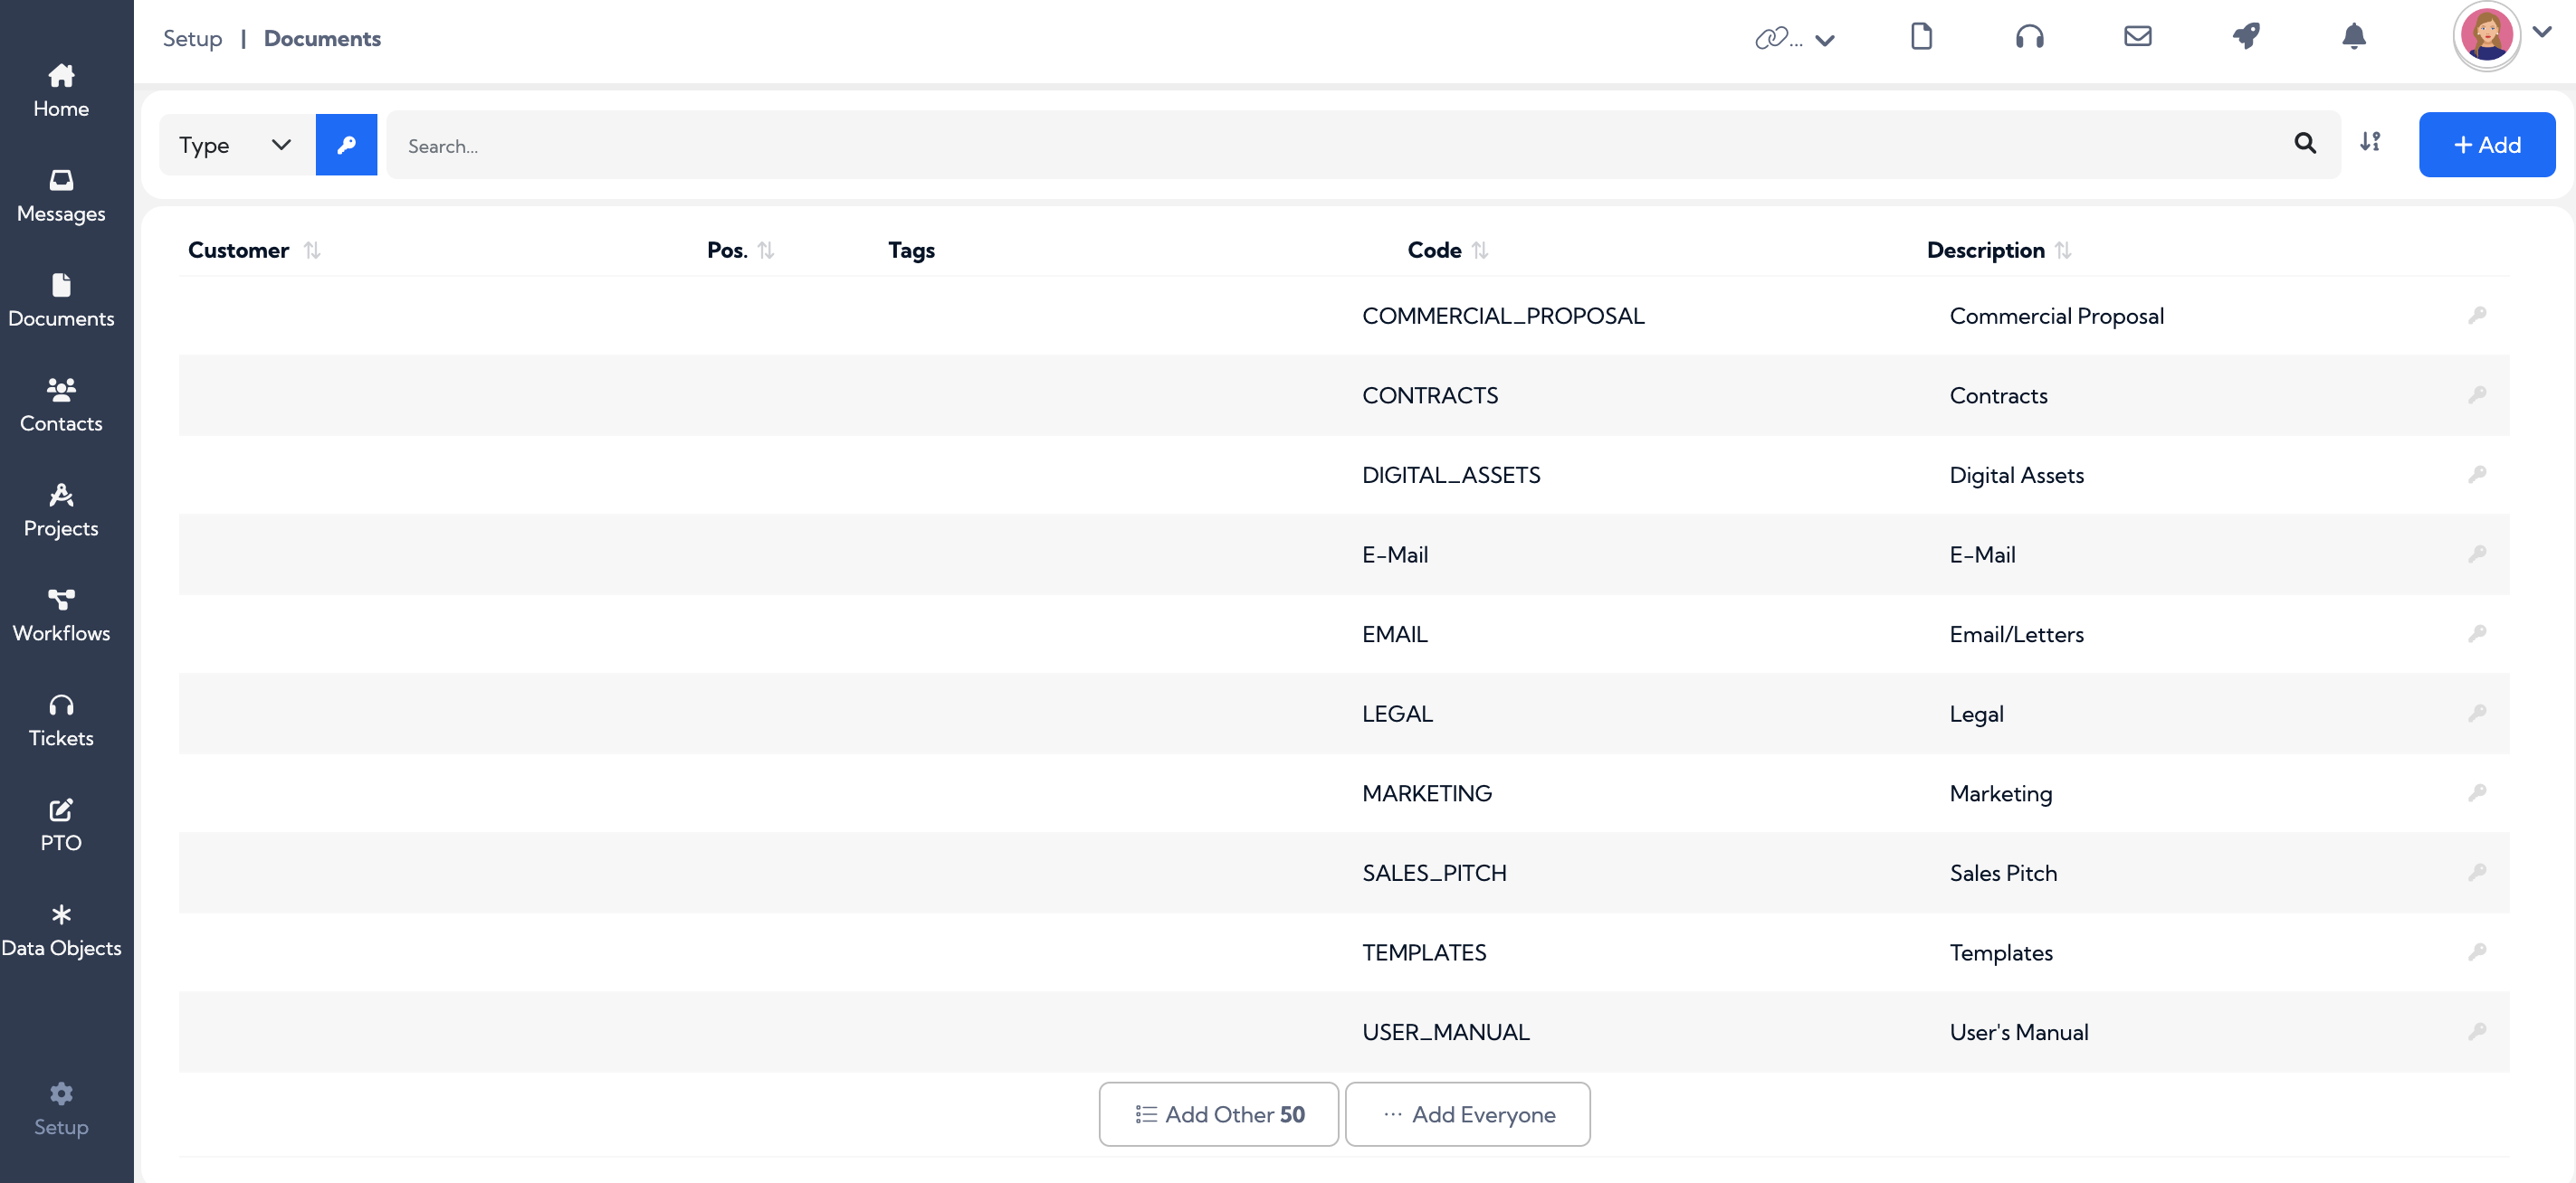This screenshot has height=1183, width=2576.
Task: Click into the Search field
Action: pos(1340,145)
